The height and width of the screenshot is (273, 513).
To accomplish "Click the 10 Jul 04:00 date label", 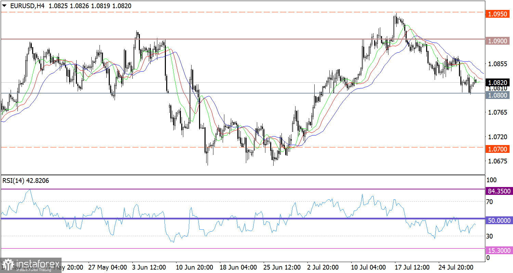I will [x=368, y=267].
